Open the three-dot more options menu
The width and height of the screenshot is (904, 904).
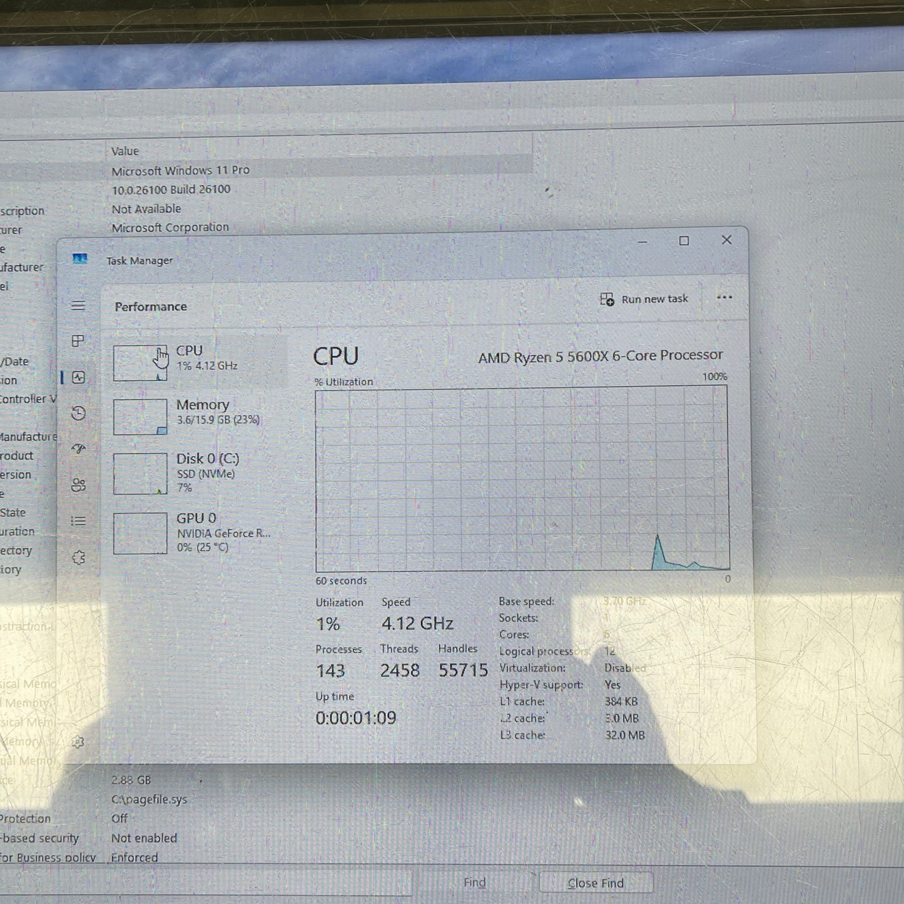724,298
